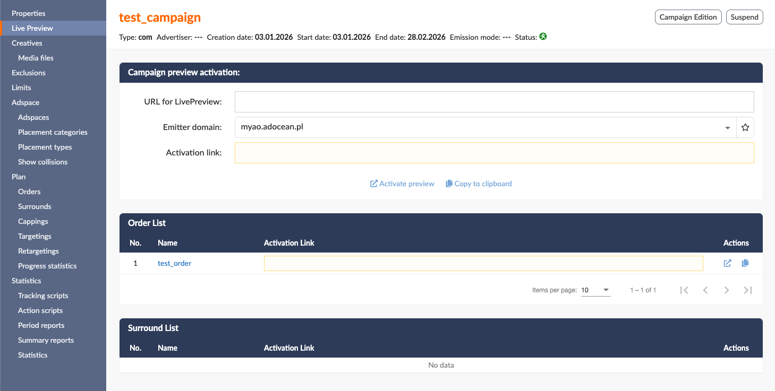
Task: Navigate to Show collisions page
Action: tap(42, 162)
